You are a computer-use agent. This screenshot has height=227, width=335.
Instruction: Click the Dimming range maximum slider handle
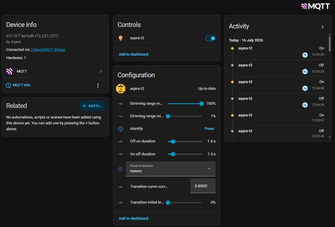point(201,104)
